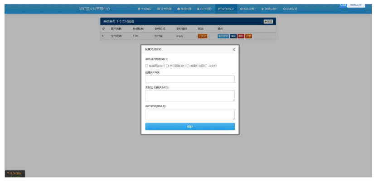
Task: Tick the JS支付 checkbox
Action: pos(206,66)
